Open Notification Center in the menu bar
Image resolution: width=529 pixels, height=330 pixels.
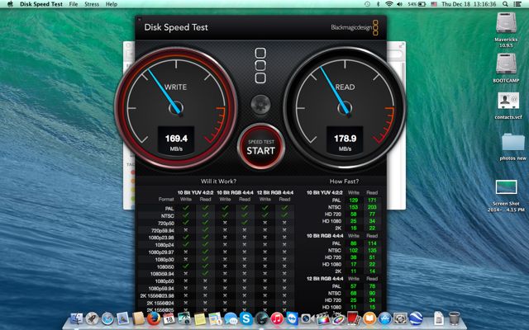click(517, 4)
